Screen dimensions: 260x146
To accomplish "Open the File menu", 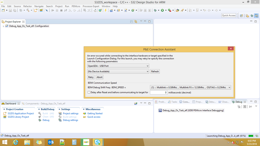I will pos(3,6).
